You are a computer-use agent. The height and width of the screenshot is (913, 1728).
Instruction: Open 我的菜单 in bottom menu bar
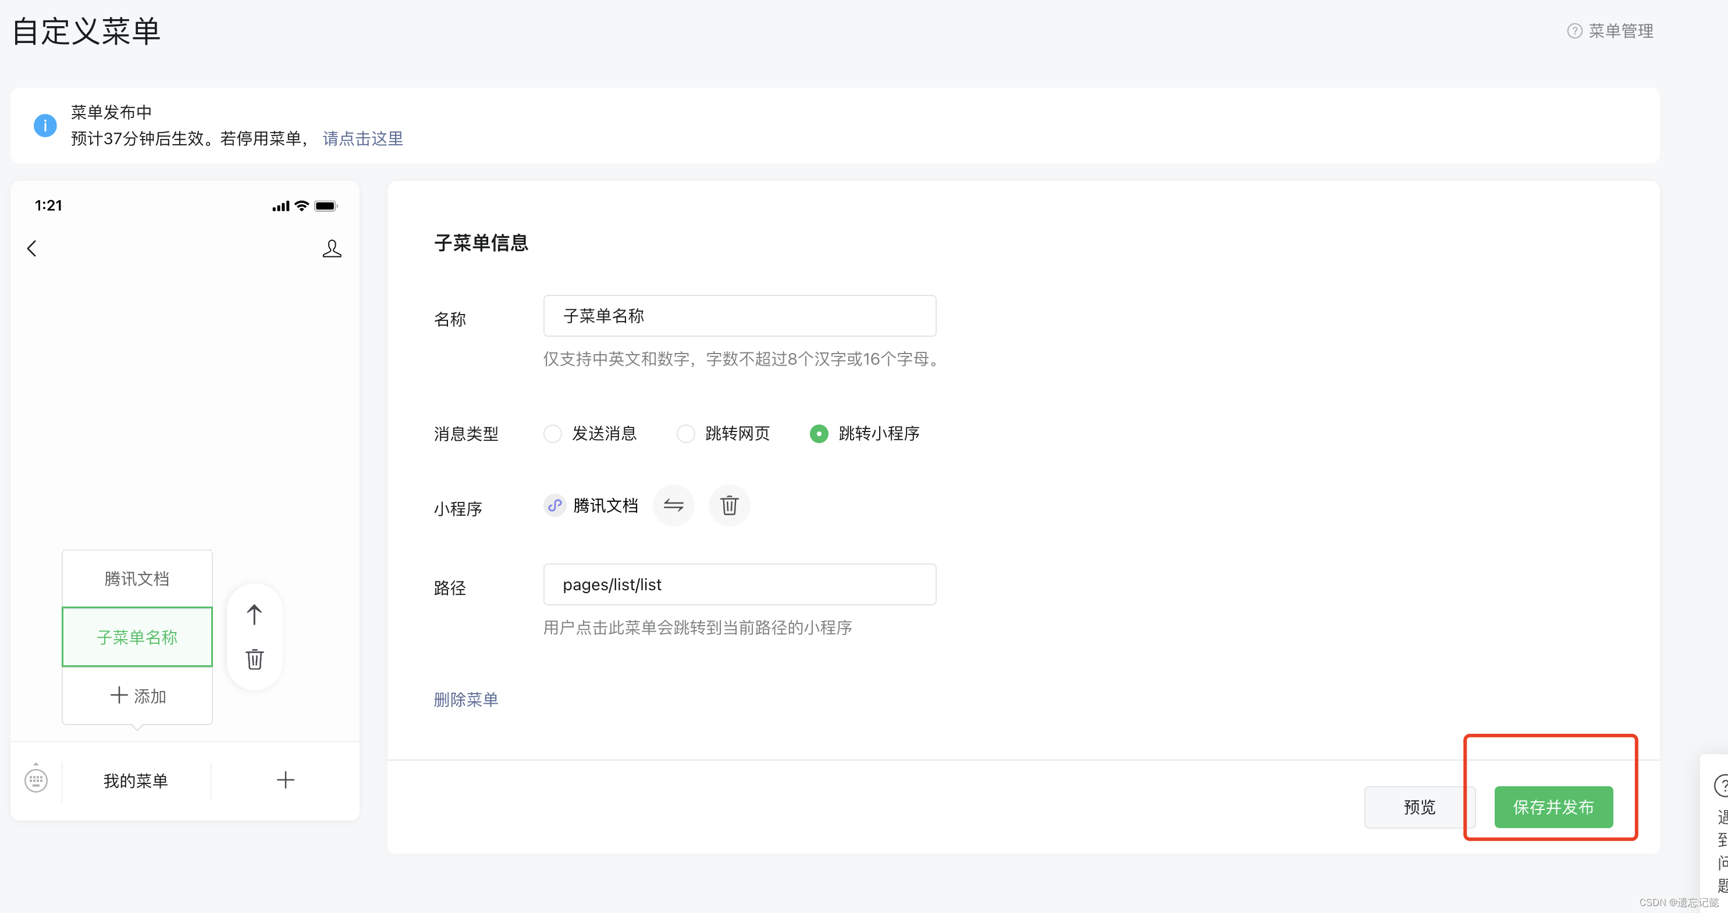pos(136,780)
